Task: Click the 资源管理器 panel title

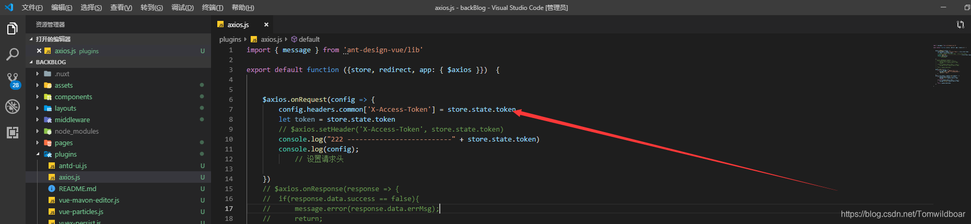Action: coord(50,25)
